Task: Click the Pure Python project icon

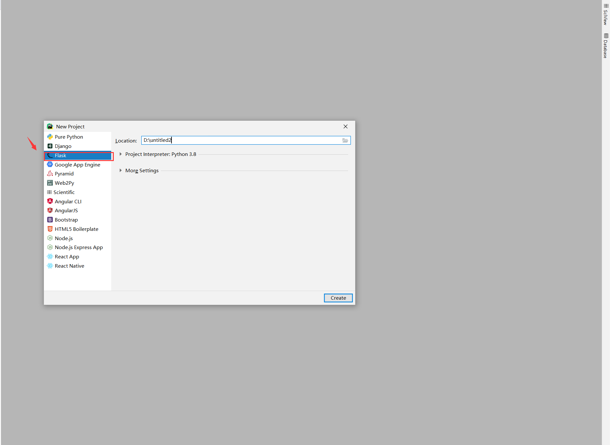Action: click(50, 137)
